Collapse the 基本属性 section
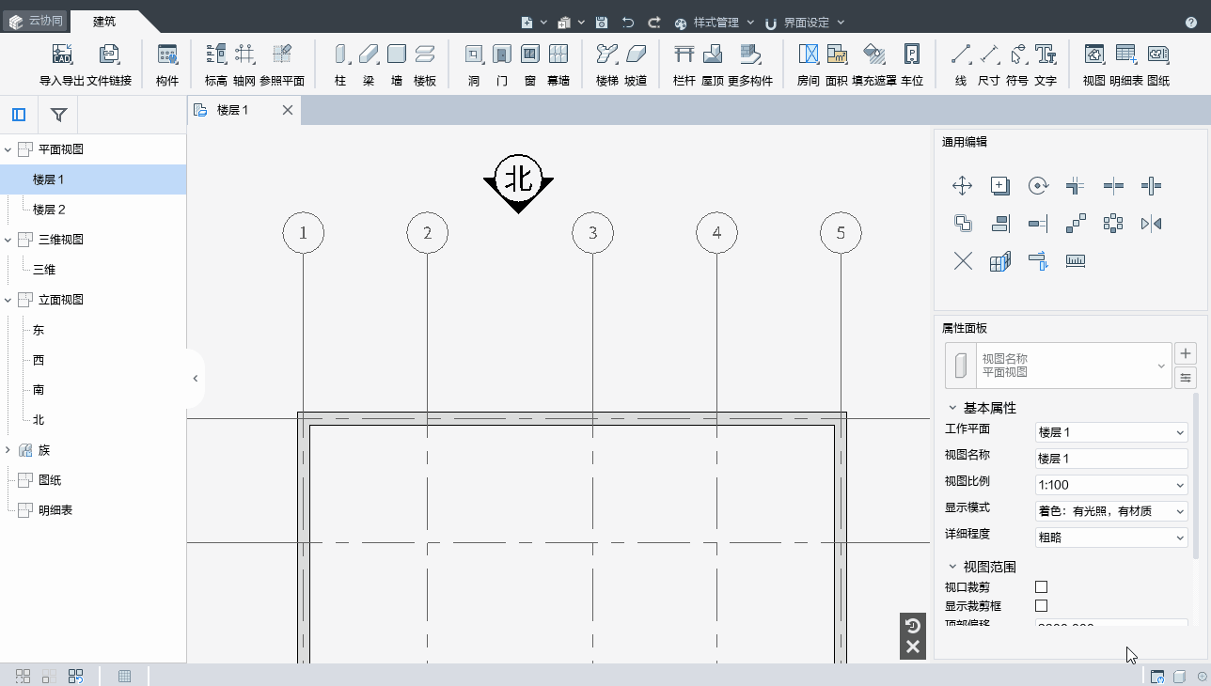This screenshot has height=686, width=1211. [952, 408]
